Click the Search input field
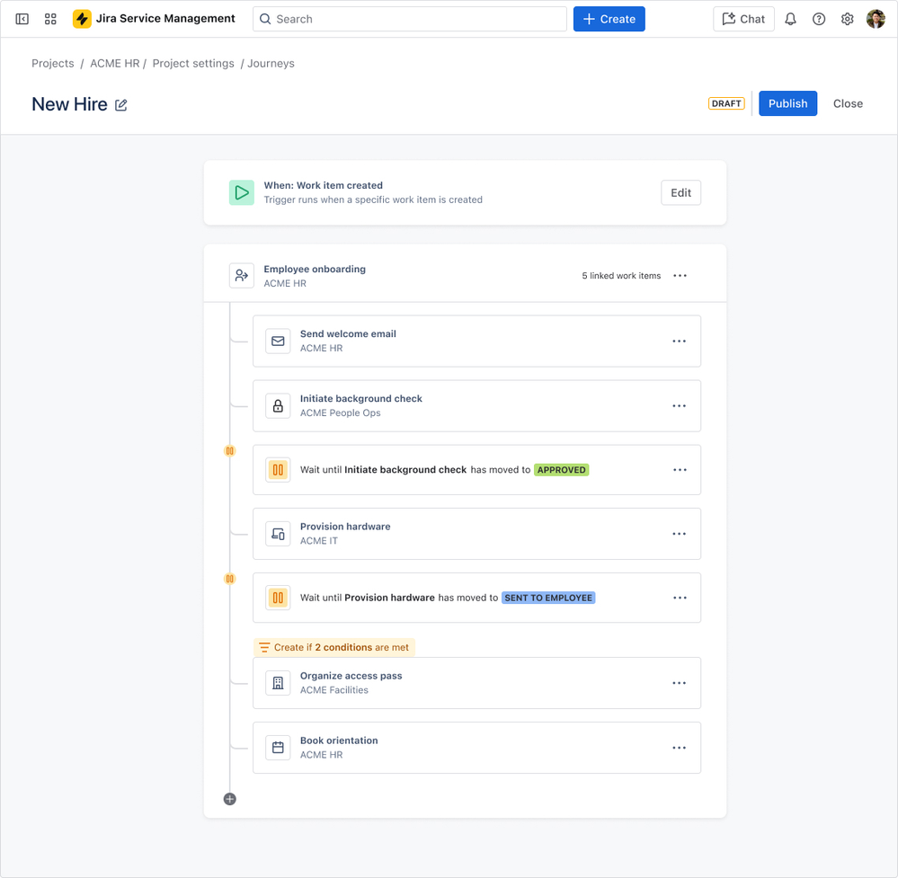898x878 pixels. click(x=410, y=19)
